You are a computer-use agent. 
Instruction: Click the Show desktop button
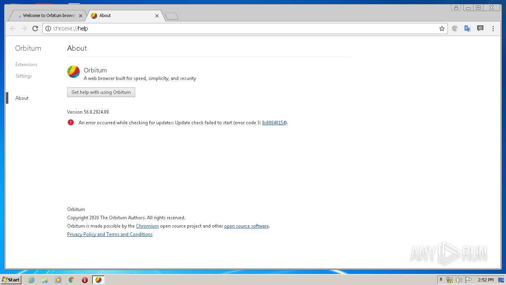(x=501, y=280)
